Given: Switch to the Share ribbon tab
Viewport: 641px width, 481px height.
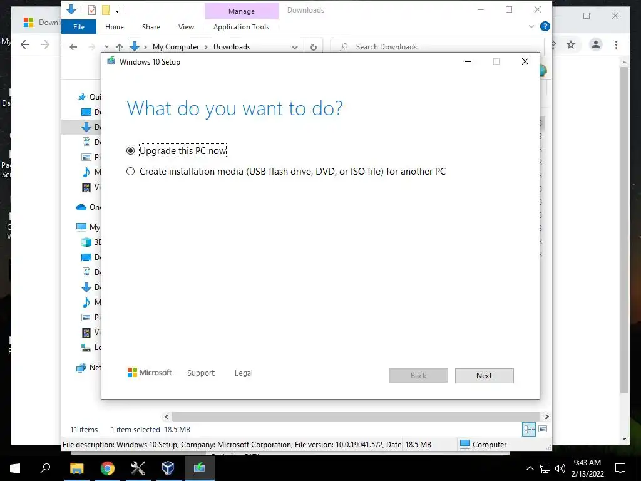Looking at the screenshot, I should pos(151,26).
